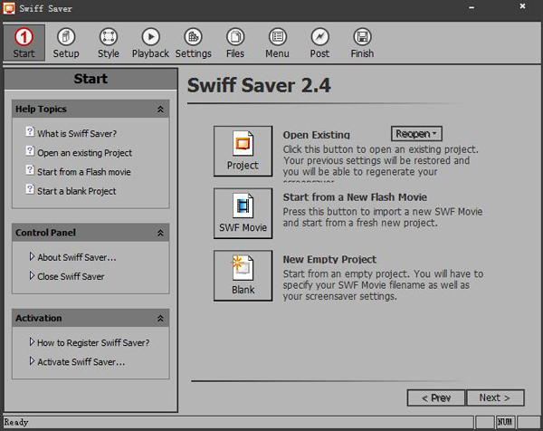The height and width of the screenshot is (431, 543).
Task: Click the < Prev button
Action: [x=436, y=397]
